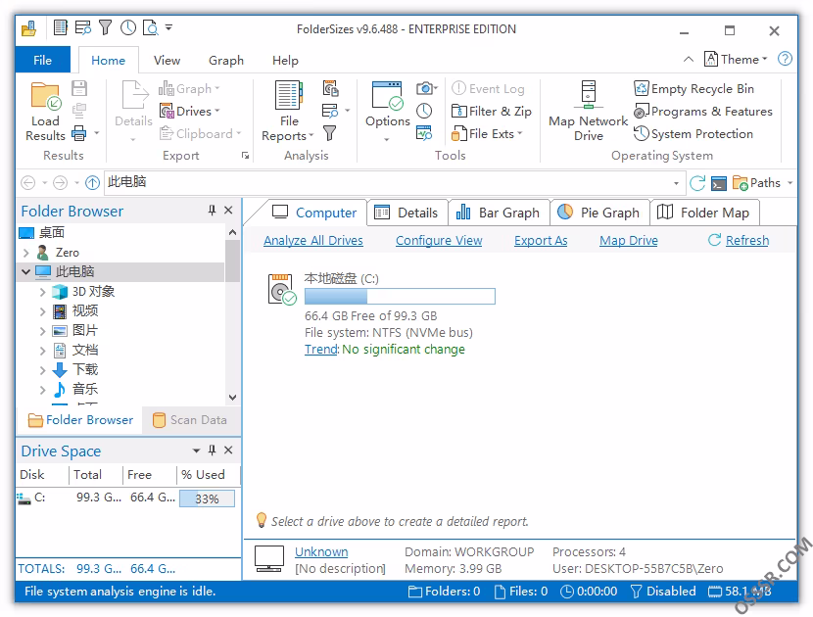Open the File Reports icon
This screenshot has height=617, width=813.
click(x=288, y=95)
